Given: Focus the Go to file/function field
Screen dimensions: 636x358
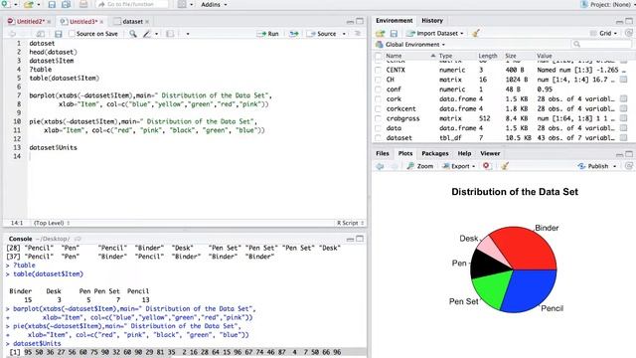Looking at the screenshot, I should point(132,4).
